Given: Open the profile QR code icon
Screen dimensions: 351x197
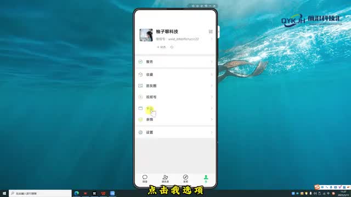Looking at the screenshot, I should click(x=211, y=32).
